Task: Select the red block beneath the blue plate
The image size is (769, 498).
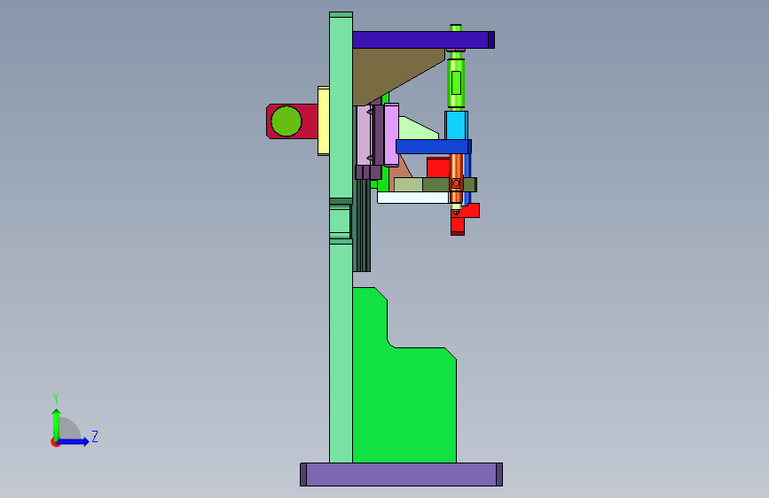Action: [438, 167]
